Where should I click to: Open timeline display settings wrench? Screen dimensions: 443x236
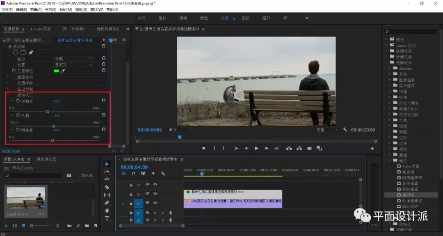163,174
